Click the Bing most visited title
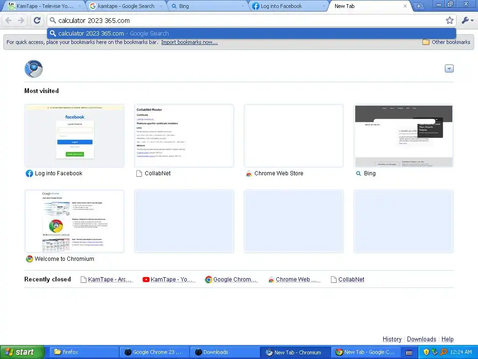Screen dimensions: 478x359 [370, 173]
